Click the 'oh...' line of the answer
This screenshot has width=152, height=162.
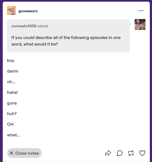(11, 82)
